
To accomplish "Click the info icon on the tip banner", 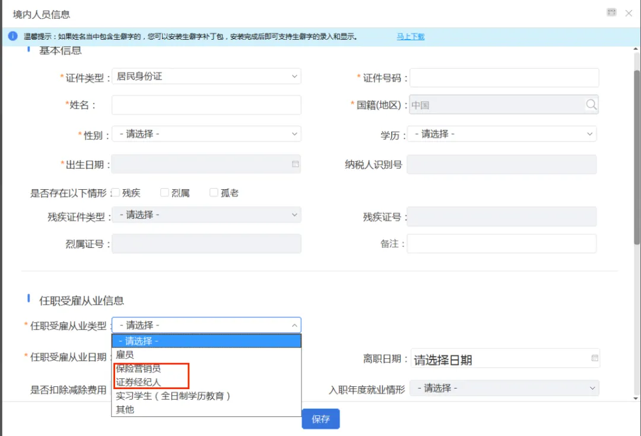I will [x=12, y=36].
